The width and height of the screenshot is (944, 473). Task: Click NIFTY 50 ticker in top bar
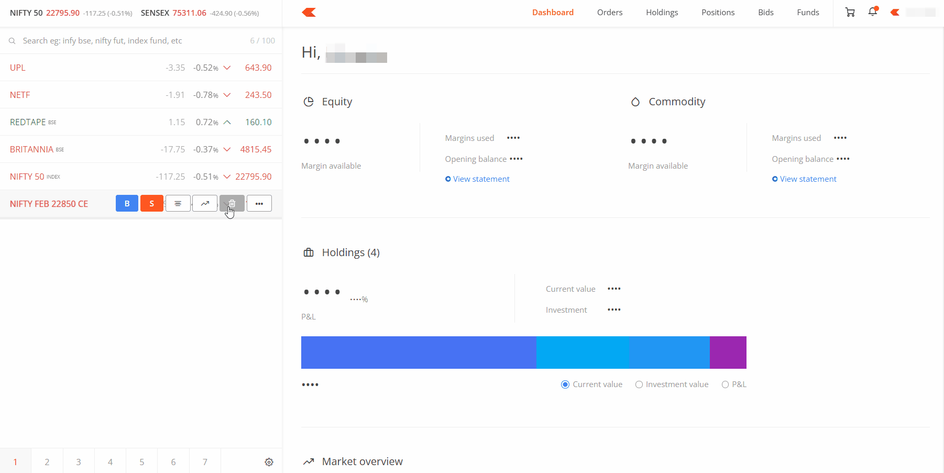[71, 13]
